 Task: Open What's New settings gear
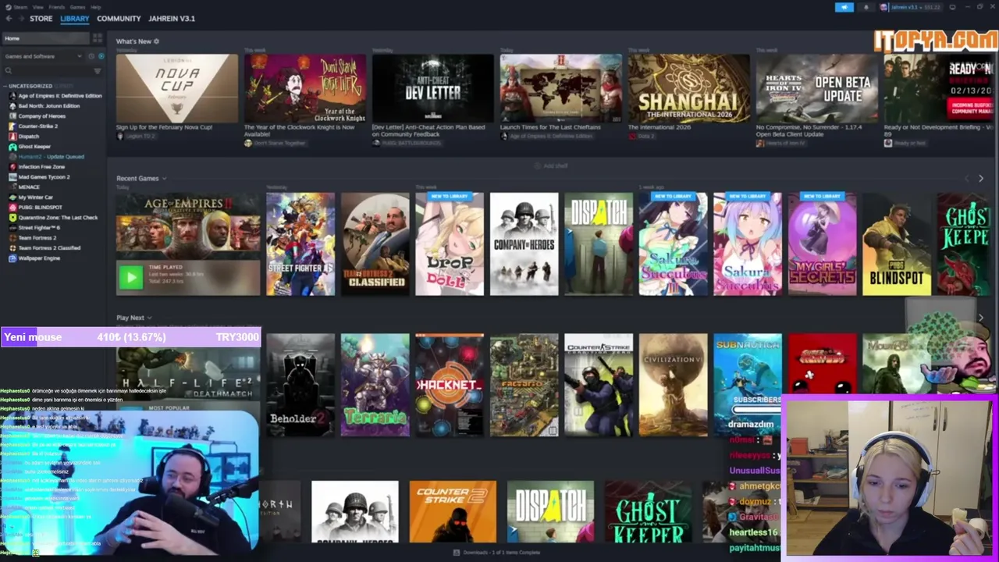point(156,41)
